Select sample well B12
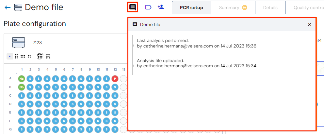 (x=115, y=87)
